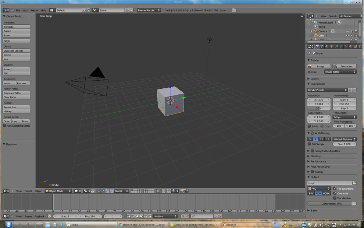Viewport: 364px width, 228px height.
Task: Open the Blender Render engine dropdown
Action: 149,10
